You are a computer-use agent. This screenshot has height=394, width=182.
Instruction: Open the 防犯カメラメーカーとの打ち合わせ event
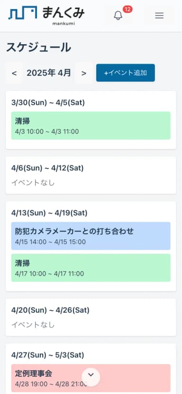tap(91, 236)
